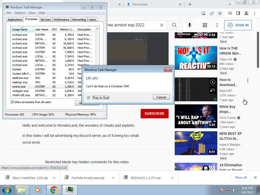Open Task Manager Options menu
260x195 pixels.
20,13
